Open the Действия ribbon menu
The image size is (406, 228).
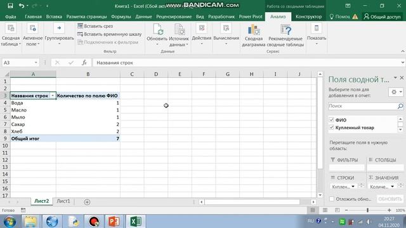(202, 35)
